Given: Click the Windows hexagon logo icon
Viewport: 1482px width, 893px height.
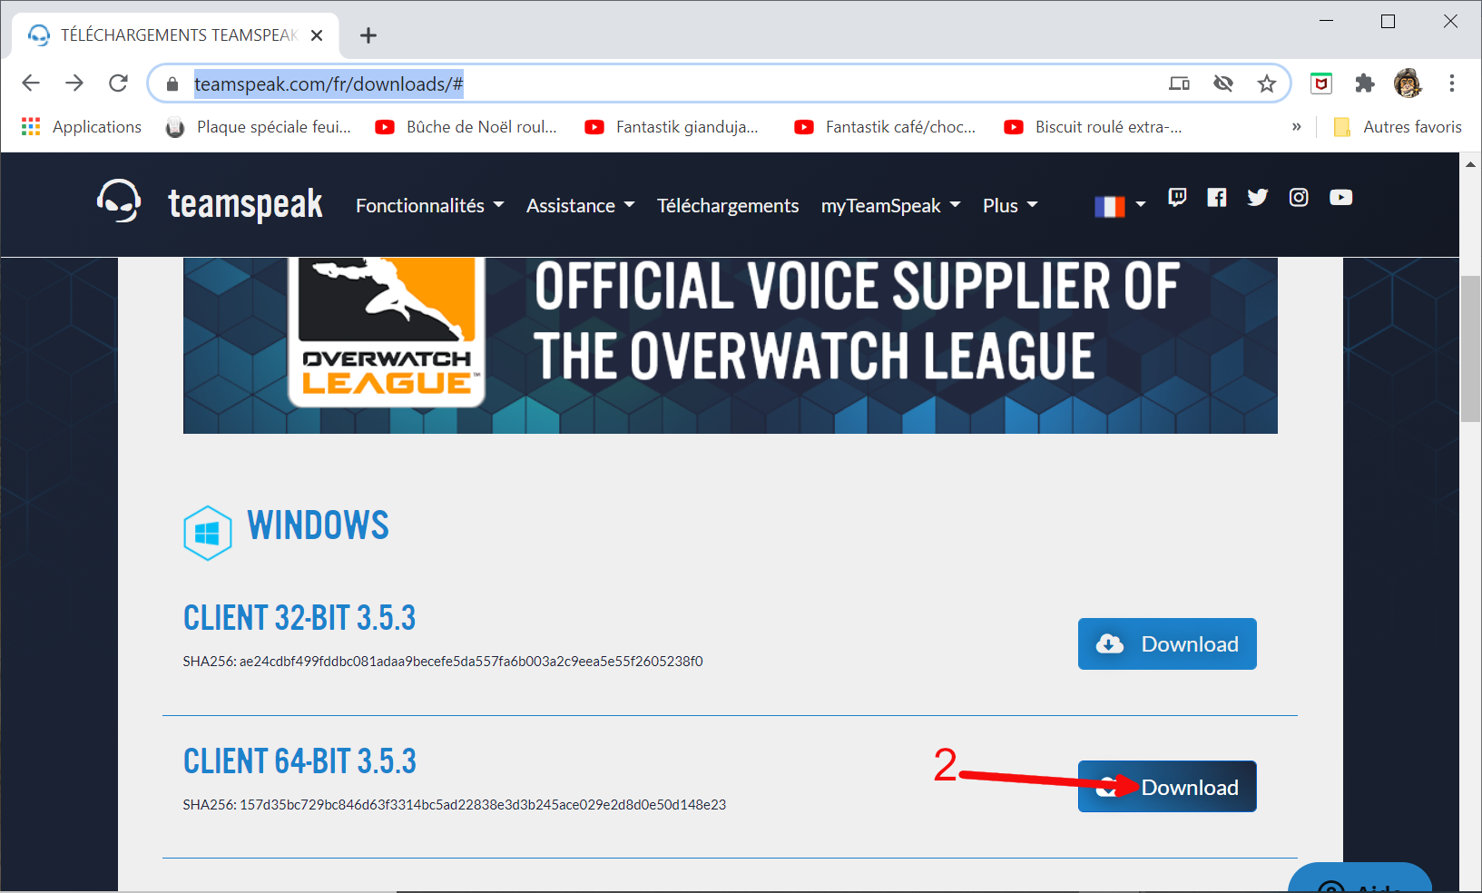Looking at the screenshot, I should coord(208,533).
